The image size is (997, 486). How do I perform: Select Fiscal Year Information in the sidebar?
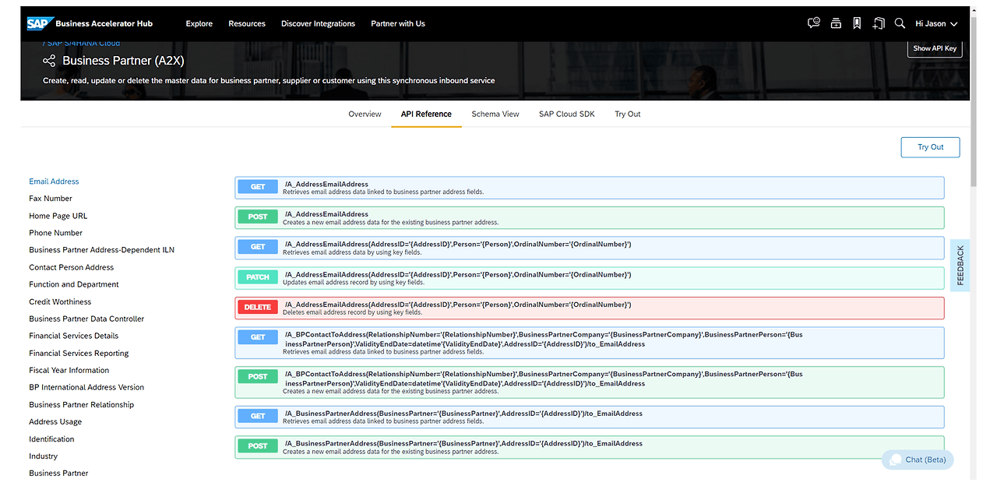pos(69,370)
